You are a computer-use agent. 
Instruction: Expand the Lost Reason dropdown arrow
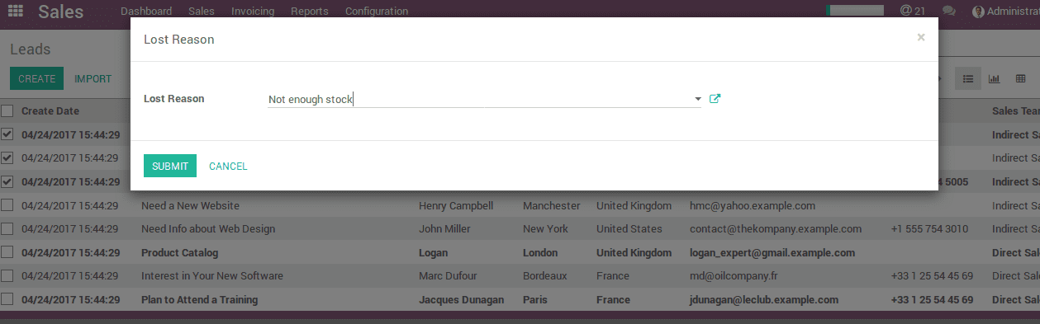697,99
